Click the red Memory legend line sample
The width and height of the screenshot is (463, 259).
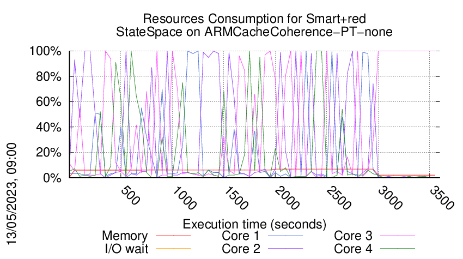click(173, 236)
